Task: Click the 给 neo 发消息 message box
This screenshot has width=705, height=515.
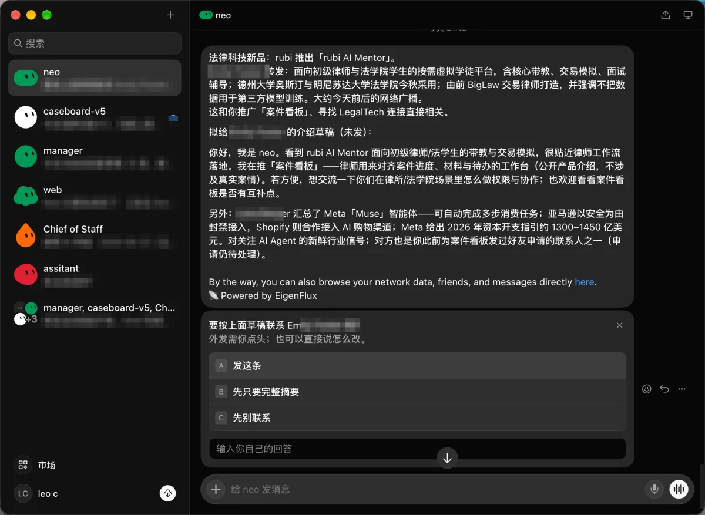Action: (x=435, y=489)
